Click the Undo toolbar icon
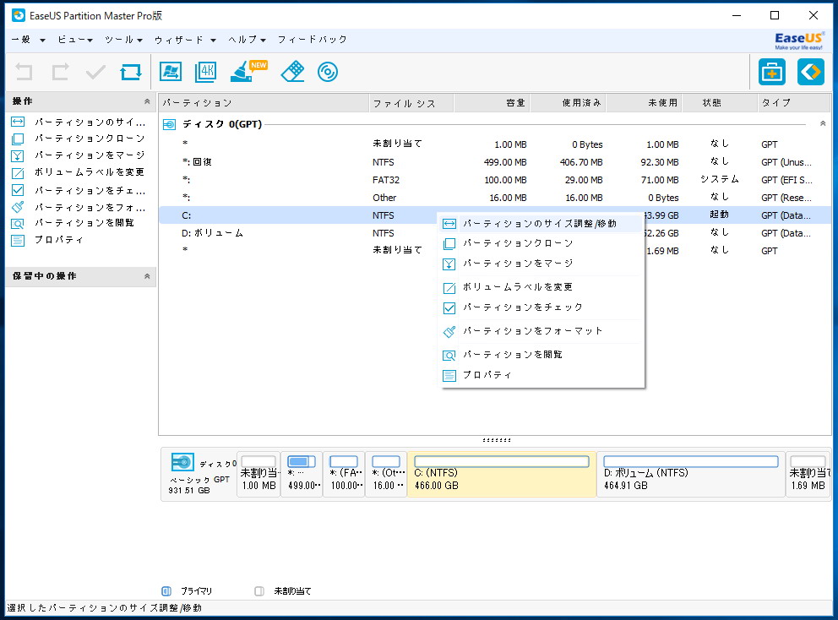 point(24,72)
